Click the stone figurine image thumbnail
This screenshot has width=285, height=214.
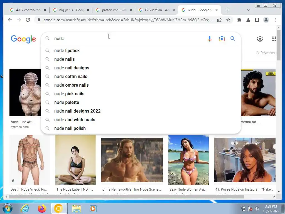click(x=25, y=93)
